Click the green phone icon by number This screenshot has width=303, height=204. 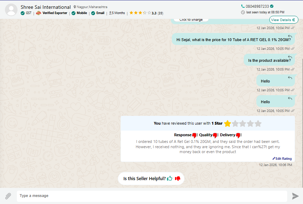coord(243,6)
